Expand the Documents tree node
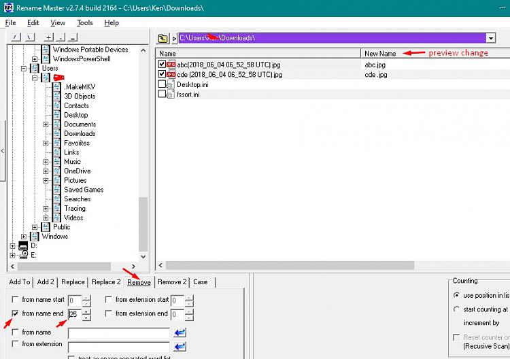 tap(46, 124)
